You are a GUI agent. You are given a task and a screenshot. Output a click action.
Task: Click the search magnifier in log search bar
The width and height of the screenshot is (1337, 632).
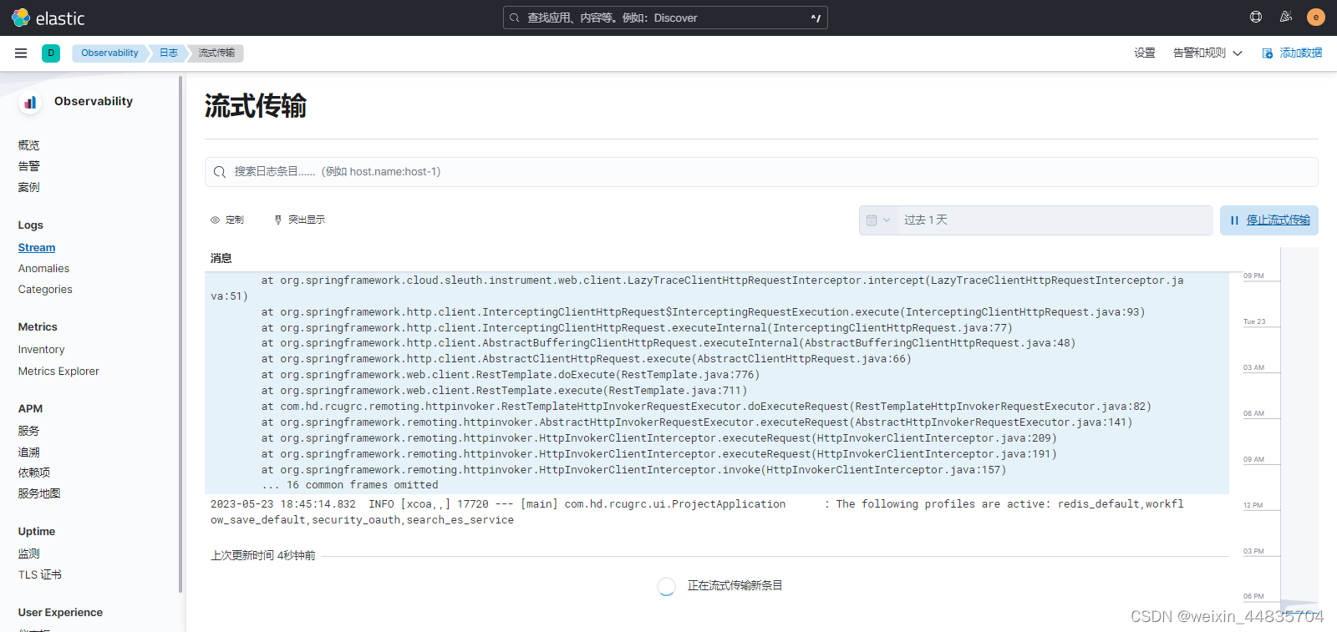coord(220,172)
